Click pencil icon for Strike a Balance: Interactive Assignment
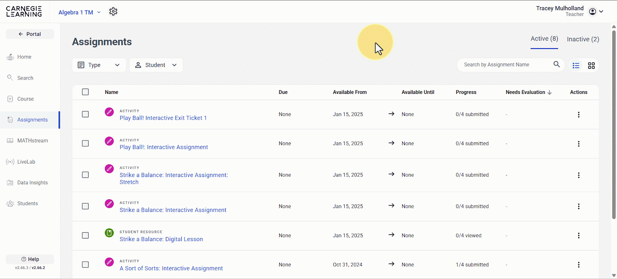The width and height of the screenshot is (617, 279). [110, 204]
